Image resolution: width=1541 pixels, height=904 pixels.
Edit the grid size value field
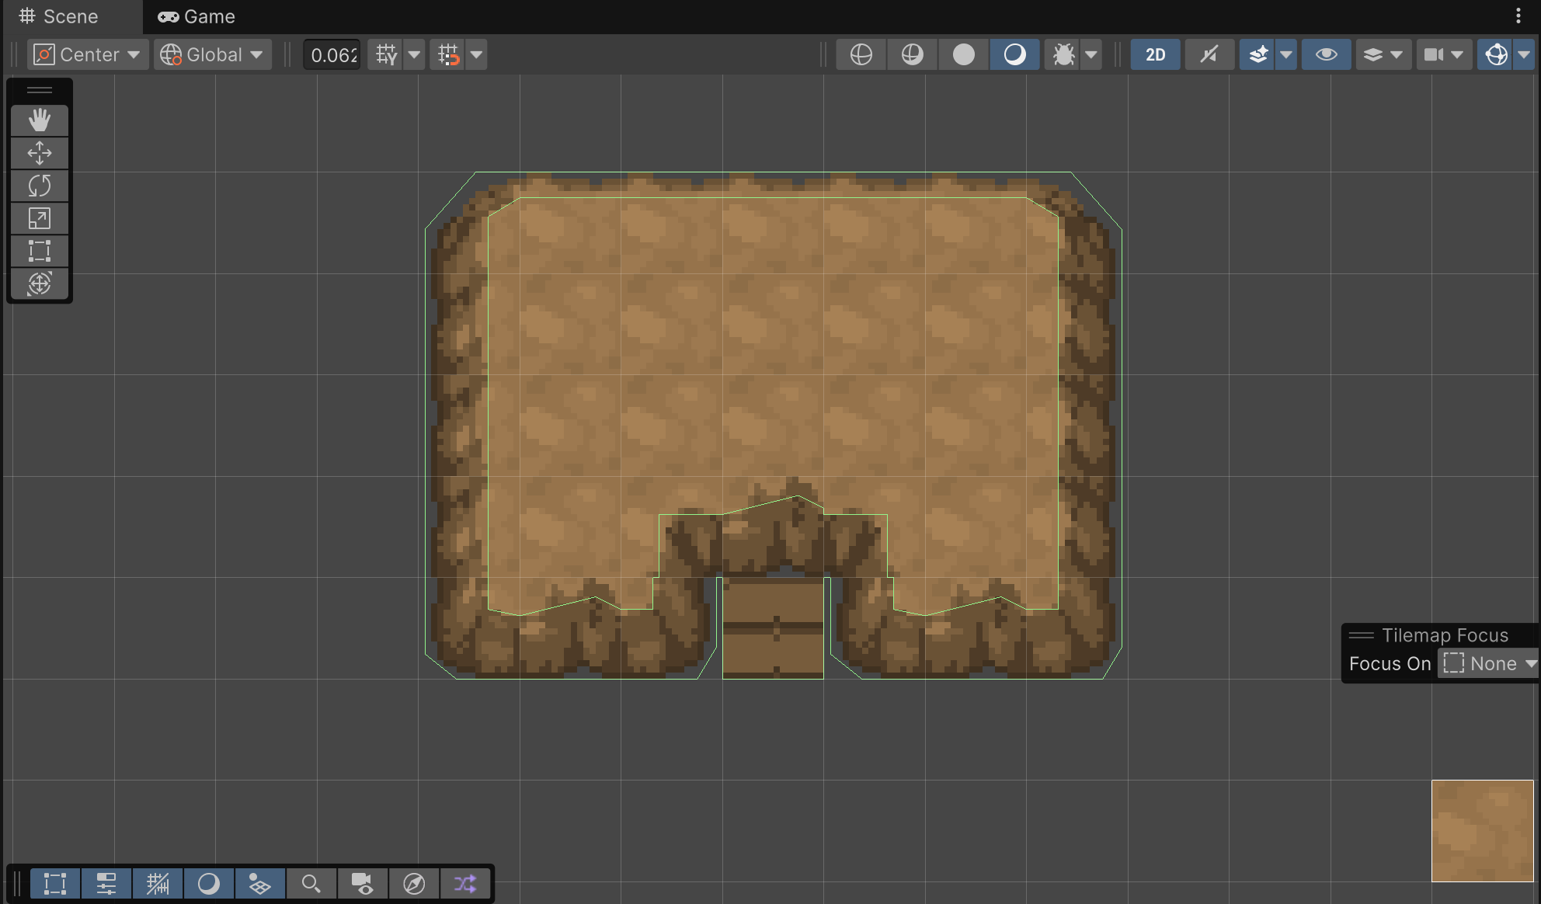(x=332, y=54)
